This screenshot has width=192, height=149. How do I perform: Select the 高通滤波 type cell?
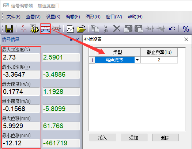[x=115, y=60]
